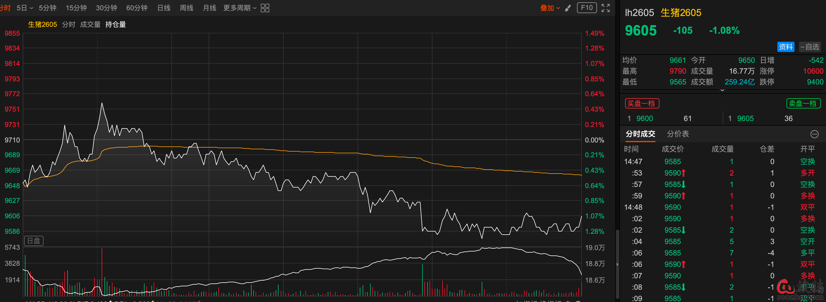
Task: Enter fullscreen with the expand arrows icon
Action: click(x=605, y=8)
